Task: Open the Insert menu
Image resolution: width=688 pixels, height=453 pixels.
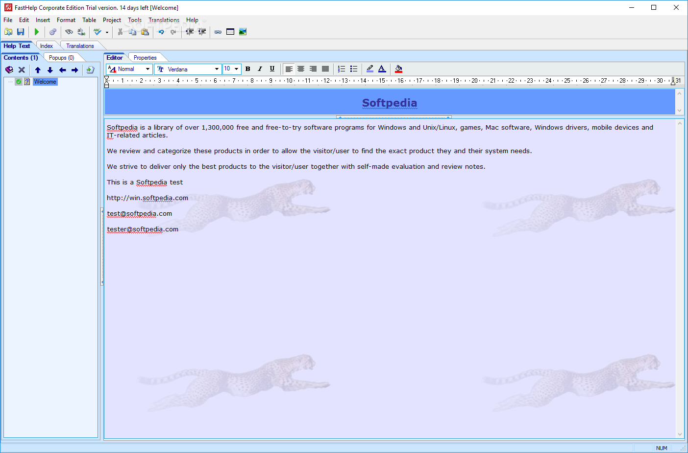Action: [x=43, y=20]
